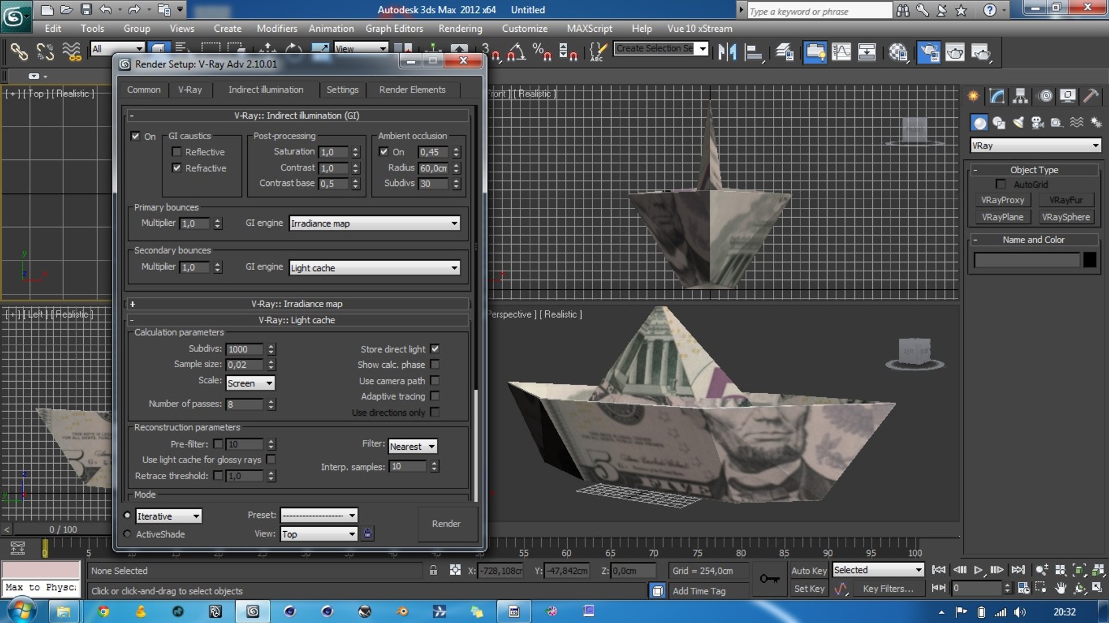Open the Modify tab of the command panel
1109x623 pixels.
(x=997, y=96)
